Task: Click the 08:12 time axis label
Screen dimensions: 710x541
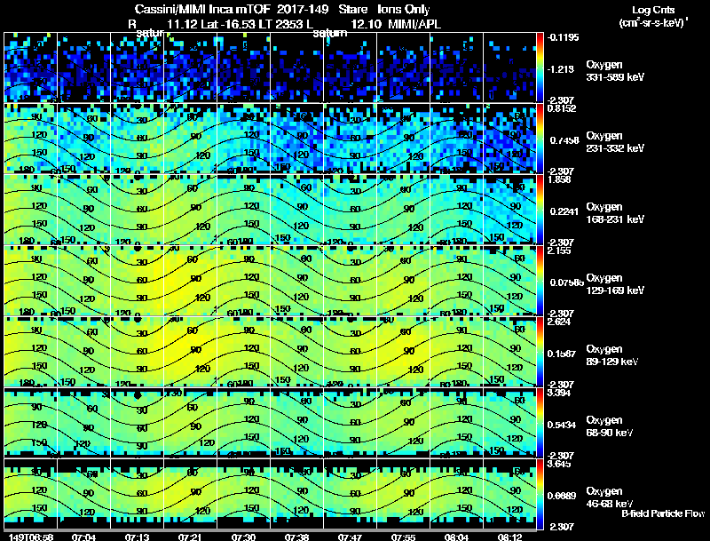Action: 509,537
